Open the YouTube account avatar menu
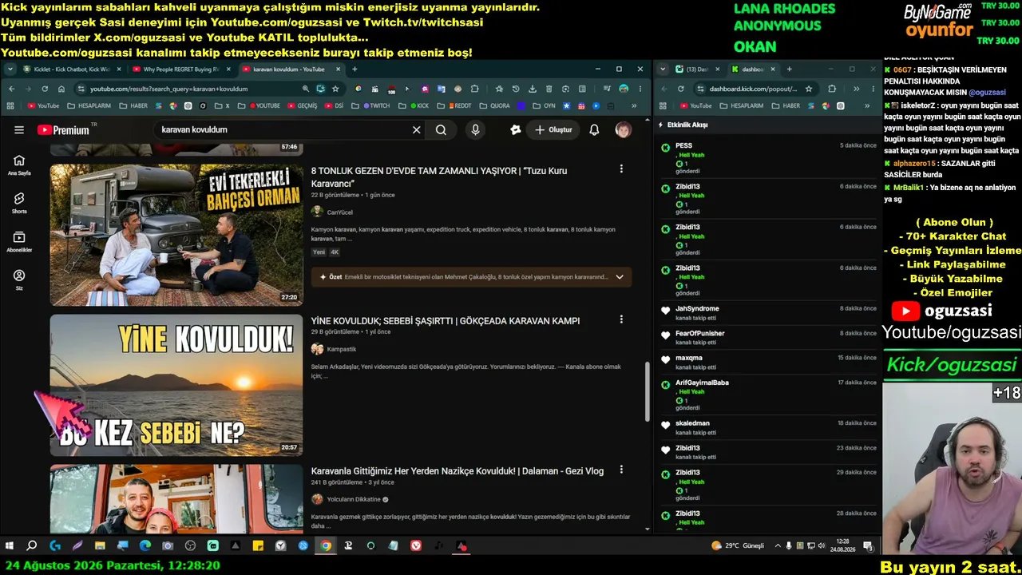The width and height of the screenshot is (1022, 575). click(623, 129)
